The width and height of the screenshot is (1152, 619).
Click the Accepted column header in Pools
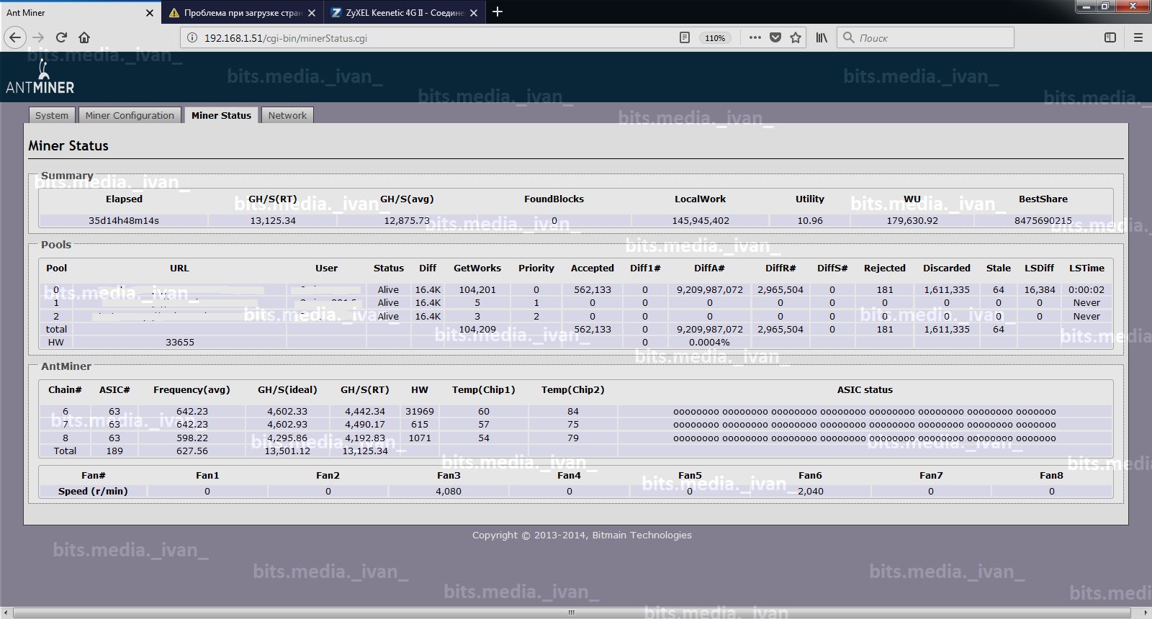click(x=593, y=268)
